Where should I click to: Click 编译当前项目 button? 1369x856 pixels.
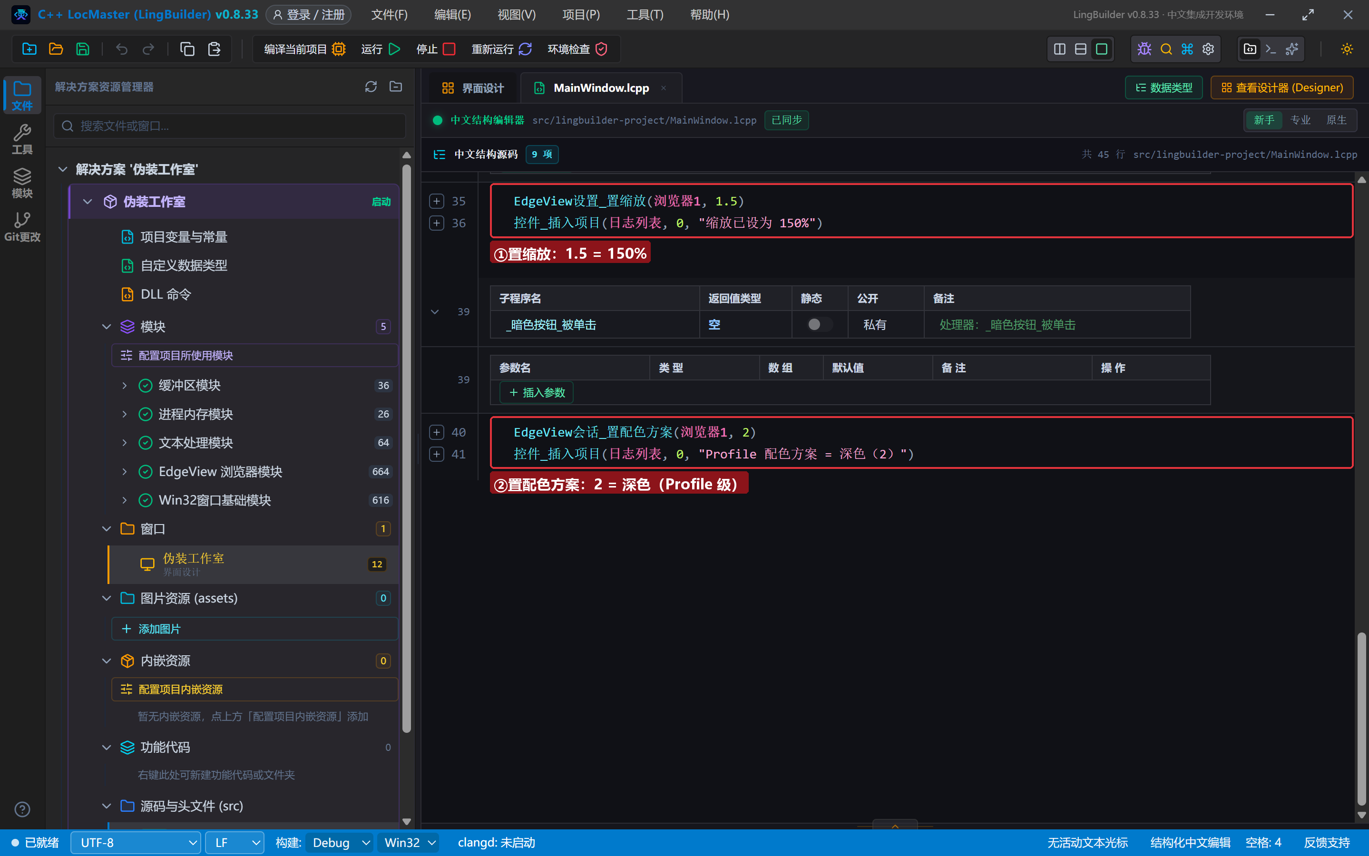click(304, 49)
